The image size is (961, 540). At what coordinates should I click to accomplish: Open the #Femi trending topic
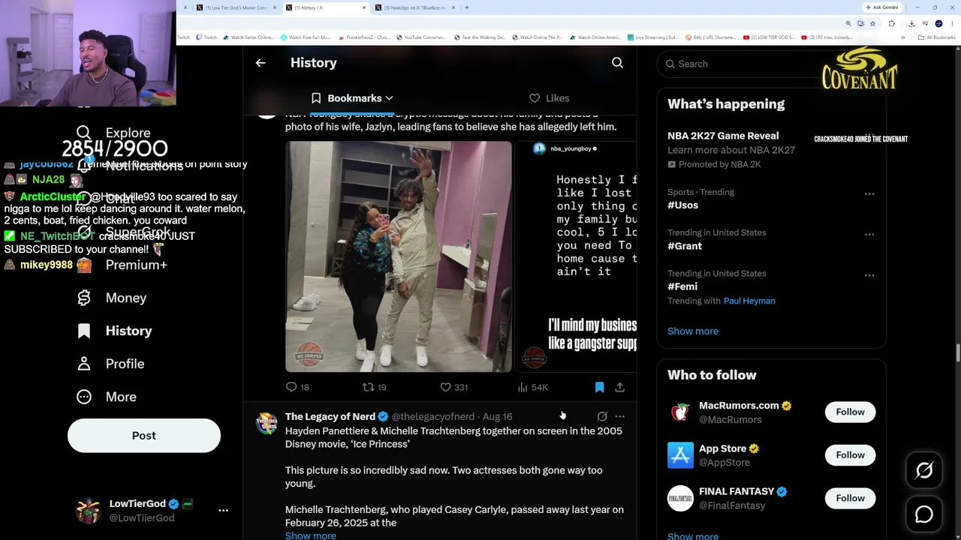[x=682, y=286]
